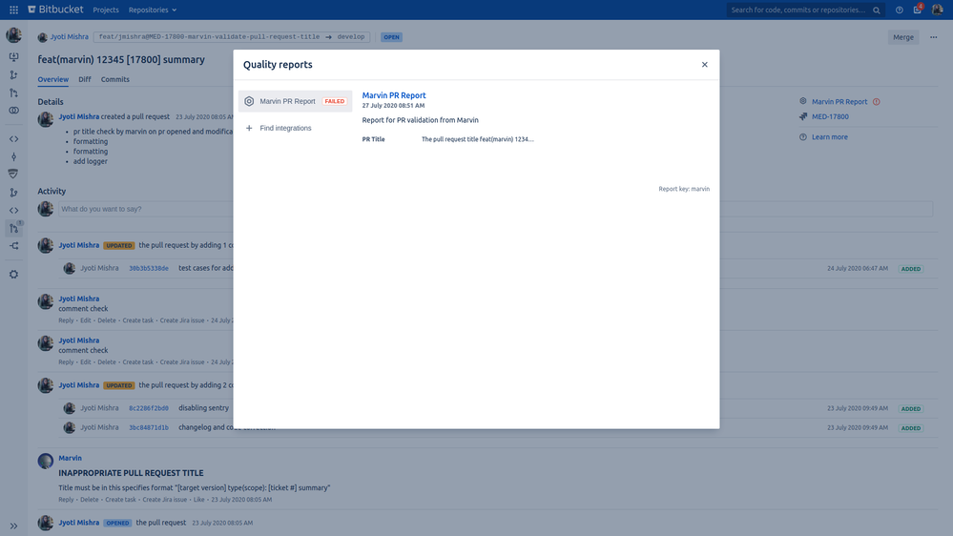Click the Merge button
The height and width of the screenshot is (536, 953).
click(903, 37)
